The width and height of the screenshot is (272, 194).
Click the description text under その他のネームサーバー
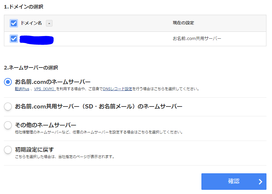[99, 132]
